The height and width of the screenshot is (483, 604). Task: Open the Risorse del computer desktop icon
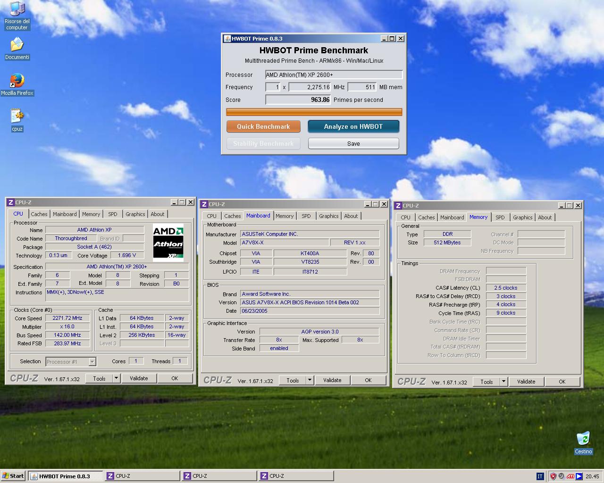(17, 16)
